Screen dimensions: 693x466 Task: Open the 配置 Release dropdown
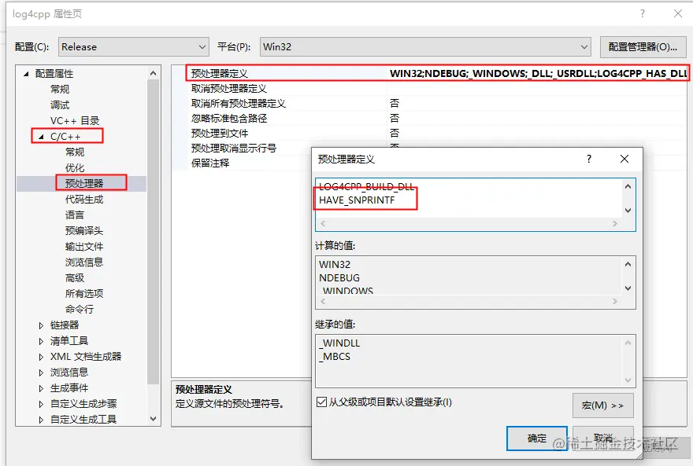tap(133, 46)
